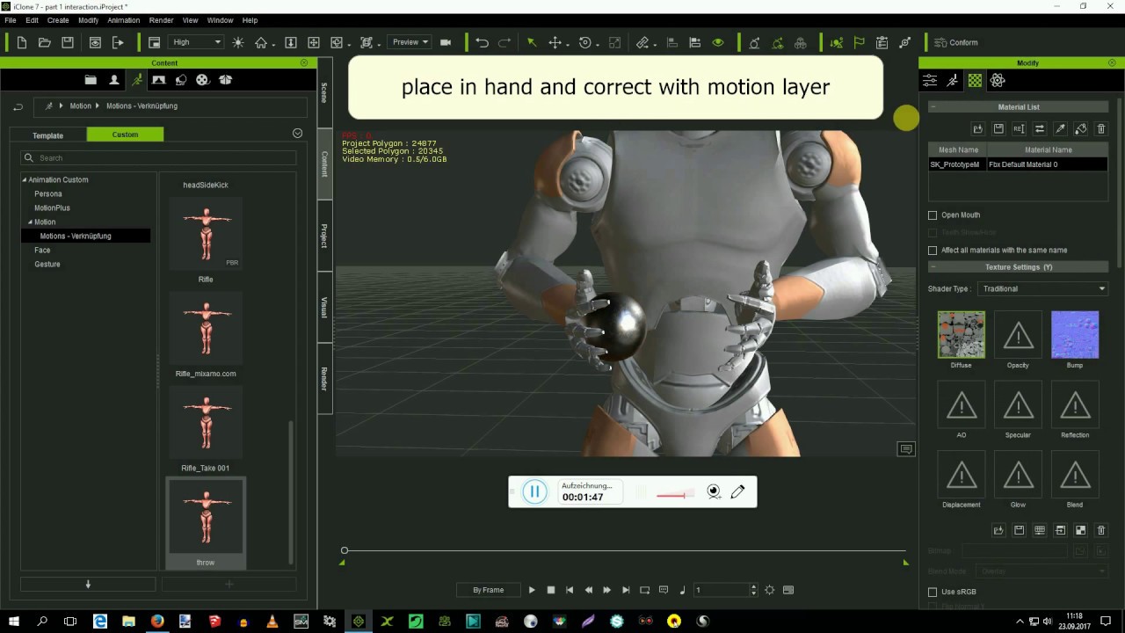Select the MotionPlus tree item
This screenshot has height=633, width=1125.
click(52, 207)
